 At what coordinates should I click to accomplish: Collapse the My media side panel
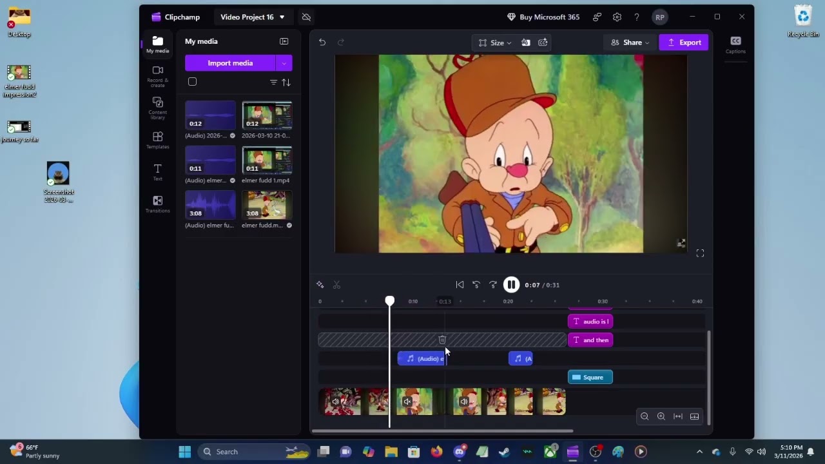284,41
